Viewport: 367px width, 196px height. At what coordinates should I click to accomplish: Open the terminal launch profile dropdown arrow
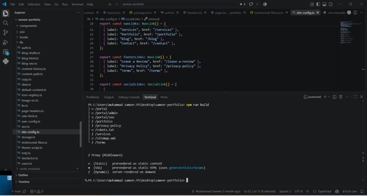[x=329, y=97]
